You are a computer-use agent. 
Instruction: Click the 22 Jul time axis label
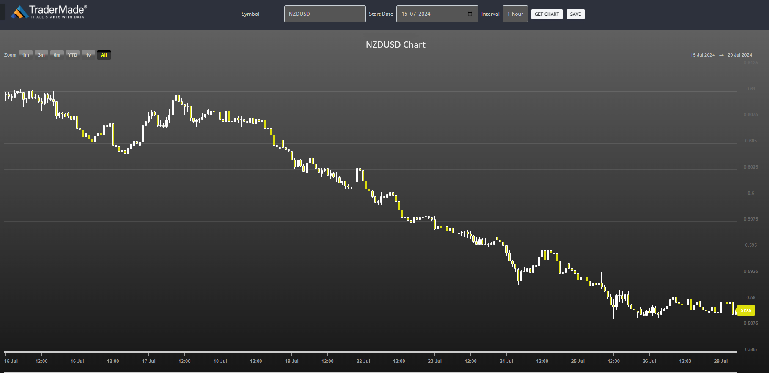pyautogui.click(x=363, y=361)
